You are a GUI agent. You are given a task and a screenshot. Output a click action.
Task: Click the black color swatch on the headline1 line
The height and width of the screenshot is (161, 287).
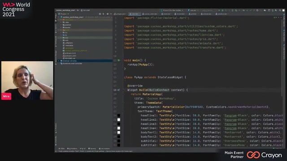(x=119, y=115)
